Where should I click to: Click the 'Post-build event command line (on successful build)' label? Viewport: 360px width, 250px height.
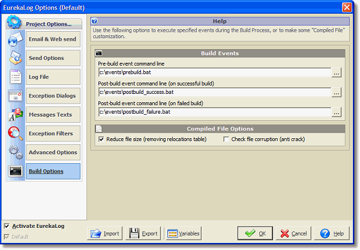156,84
